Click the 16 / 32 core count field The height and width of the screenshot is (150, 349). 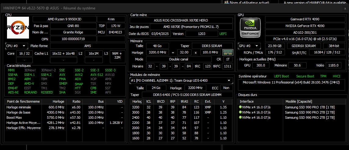coord(24,53)
